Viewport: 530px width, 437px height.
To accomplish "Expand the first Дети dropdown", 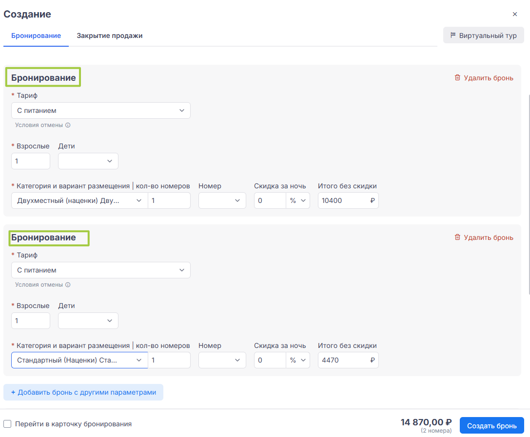I will [88, 161].
